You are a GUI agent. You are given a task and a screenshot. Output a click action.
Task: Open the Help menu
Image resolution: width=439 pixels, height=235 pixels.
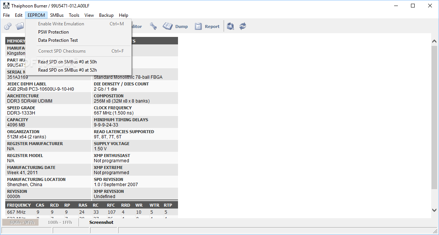tap(123, 15)
